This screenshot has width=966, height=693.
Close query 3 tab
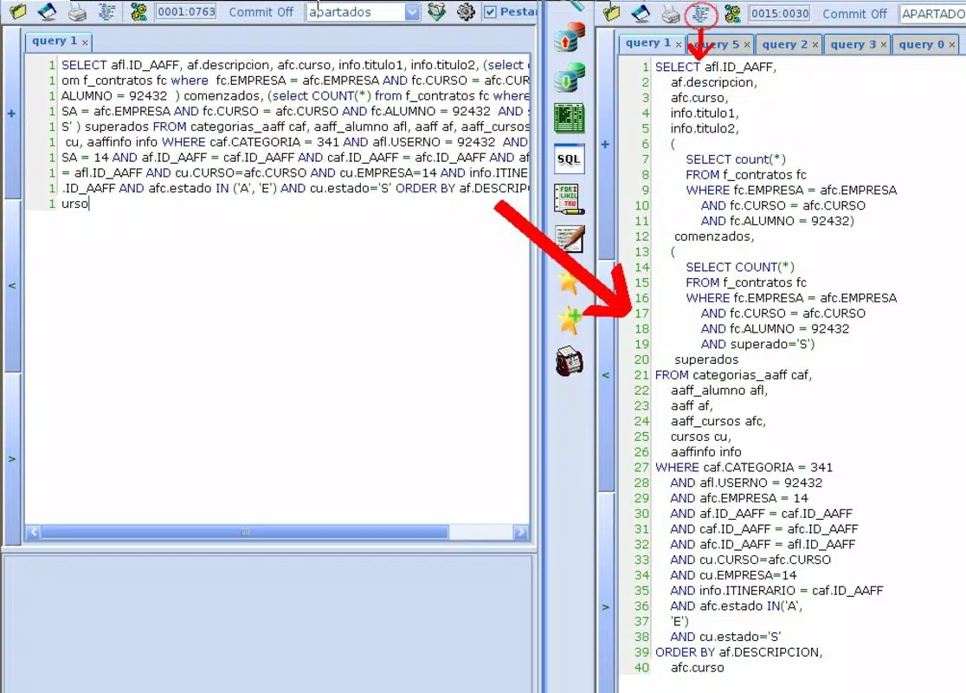pos(884,45)
